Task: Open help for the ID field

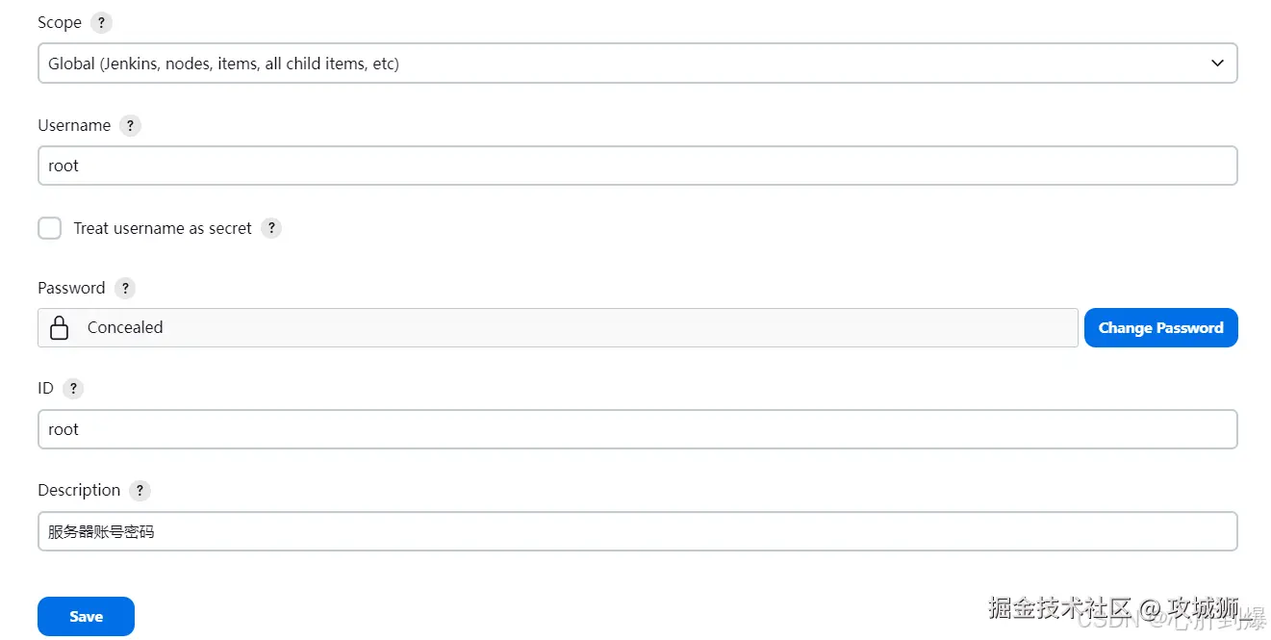Action: coord(73,389)
